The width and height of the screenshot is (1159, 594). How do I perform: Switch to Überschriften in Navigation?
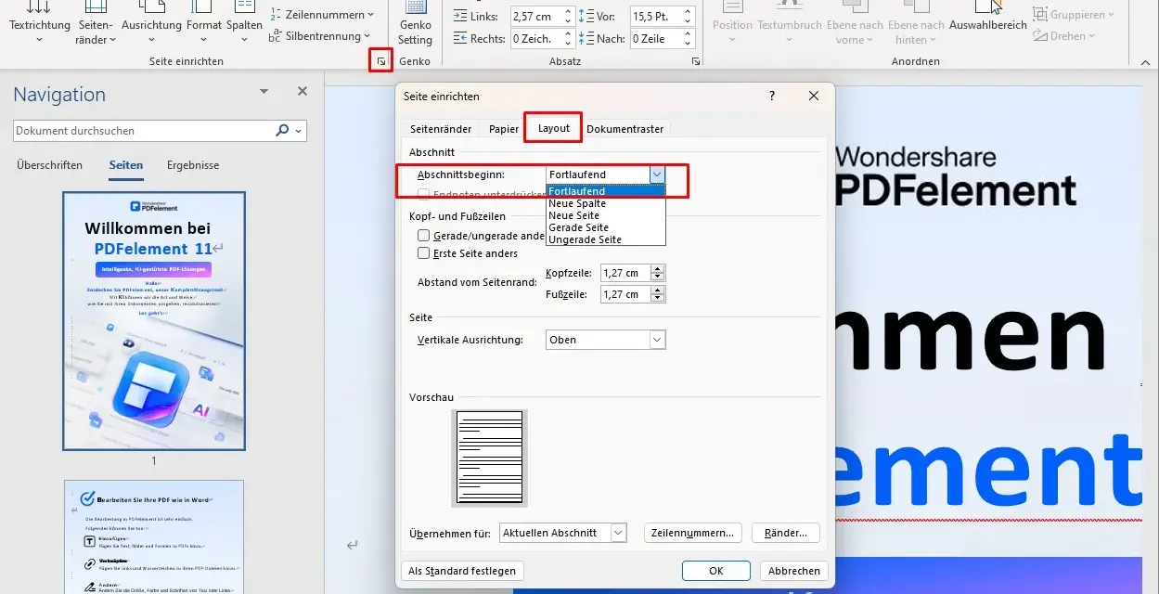50,165
